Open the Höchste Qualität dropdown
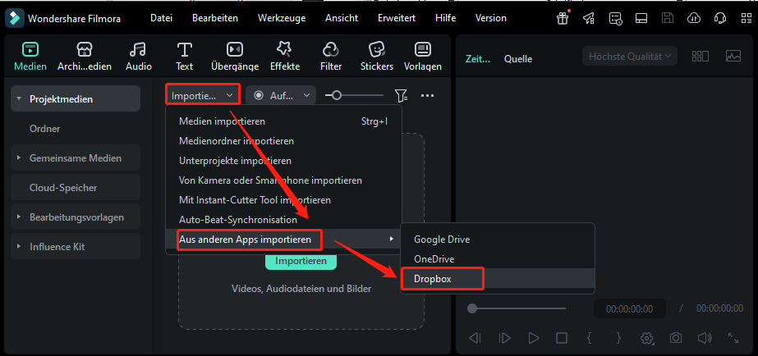 (x=630, y=56)
